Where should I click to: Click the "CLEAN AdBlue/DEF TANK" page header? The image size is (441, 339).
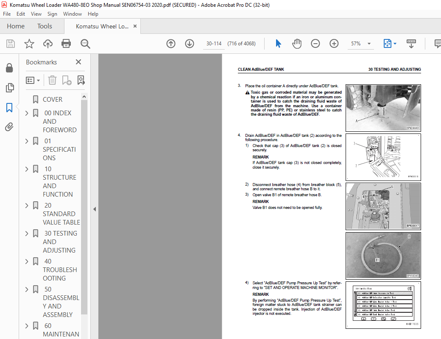pos(261,69)
